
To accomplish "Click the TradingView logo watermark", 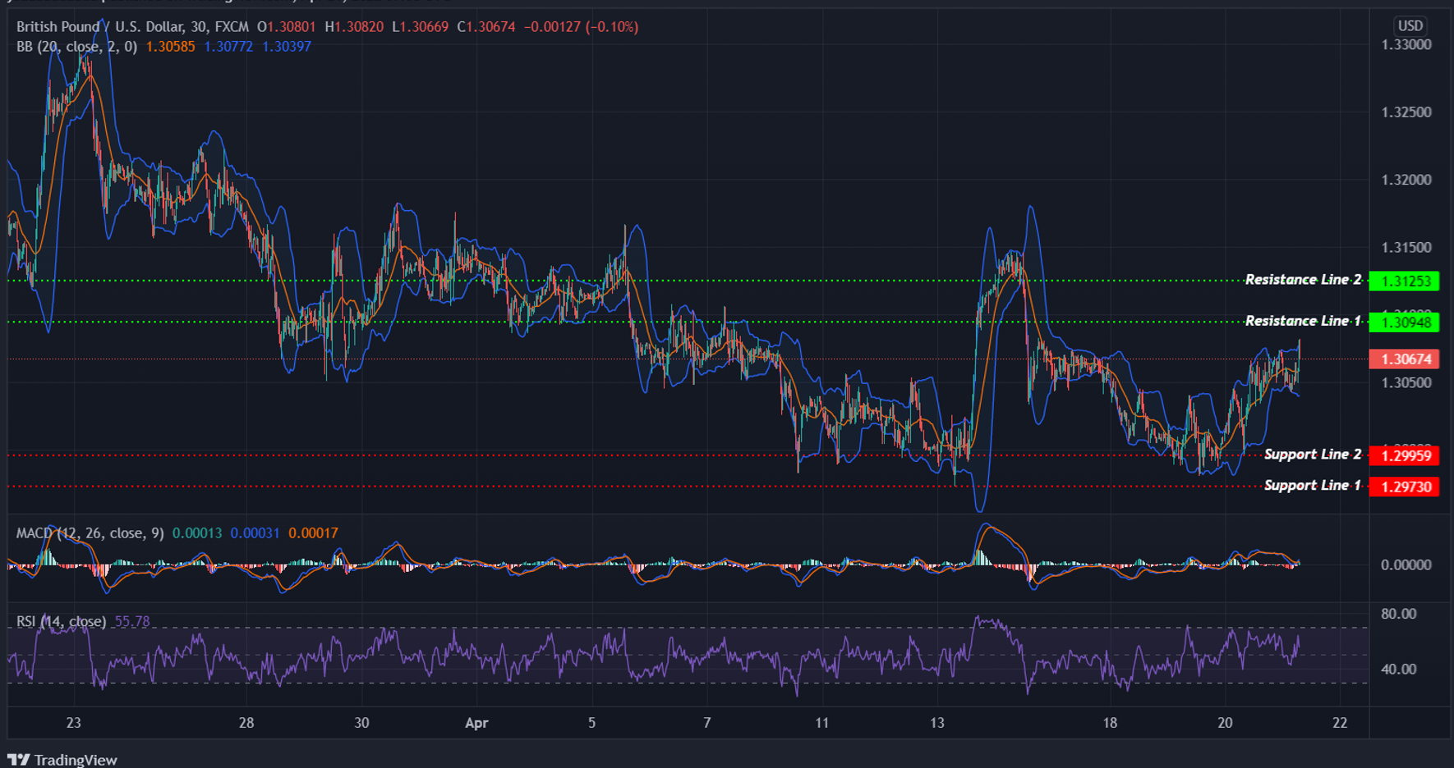I will tap(62, 759).
